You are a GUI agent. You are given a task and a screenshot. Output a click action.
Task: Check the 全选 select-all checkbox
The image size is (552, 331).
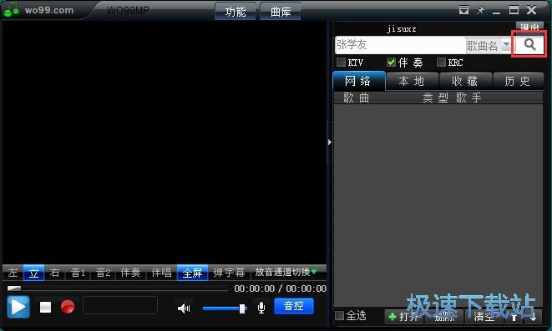(339, 315)
